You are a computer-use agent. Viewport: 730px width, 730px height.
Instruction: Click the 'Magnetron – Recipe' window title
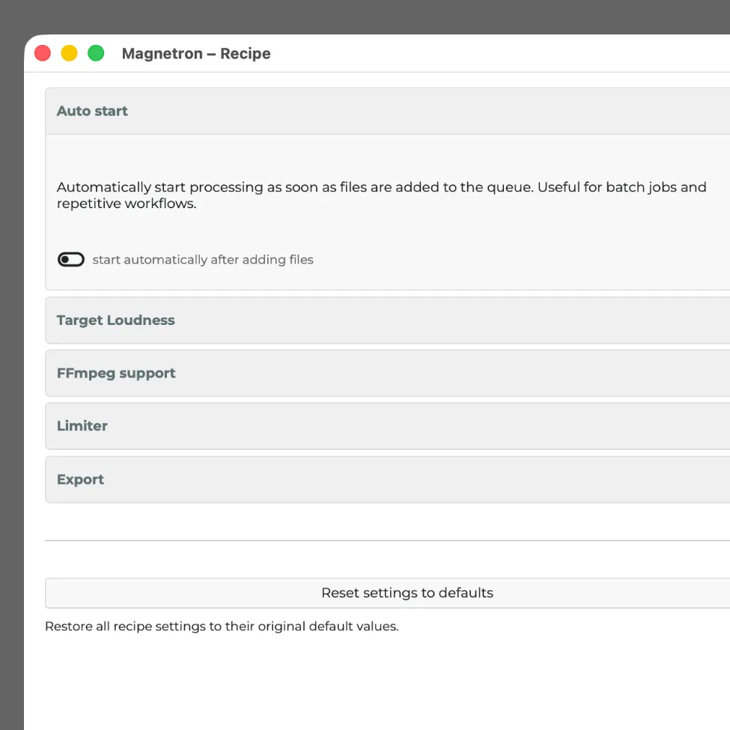click(196, 54)
